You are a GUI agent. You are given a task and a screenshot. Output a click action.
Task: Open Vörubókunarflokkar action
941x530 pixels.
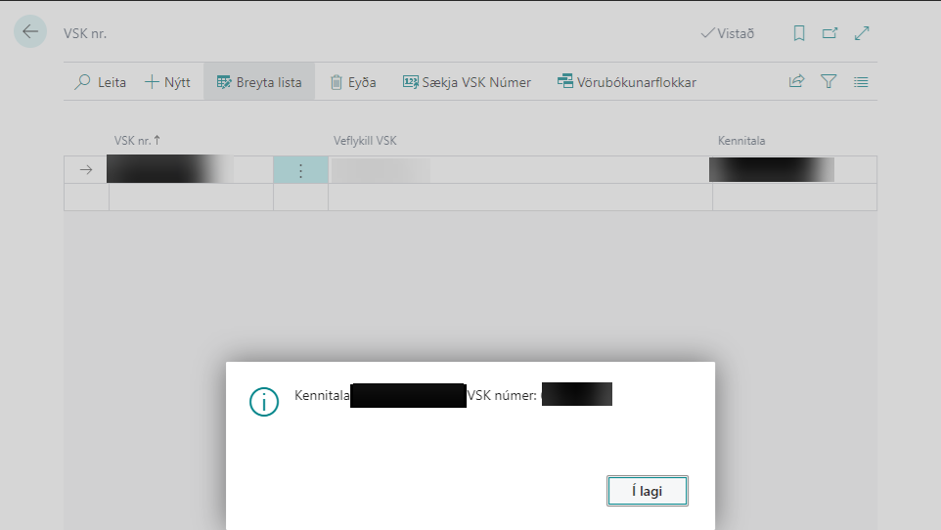click(626, 82)
